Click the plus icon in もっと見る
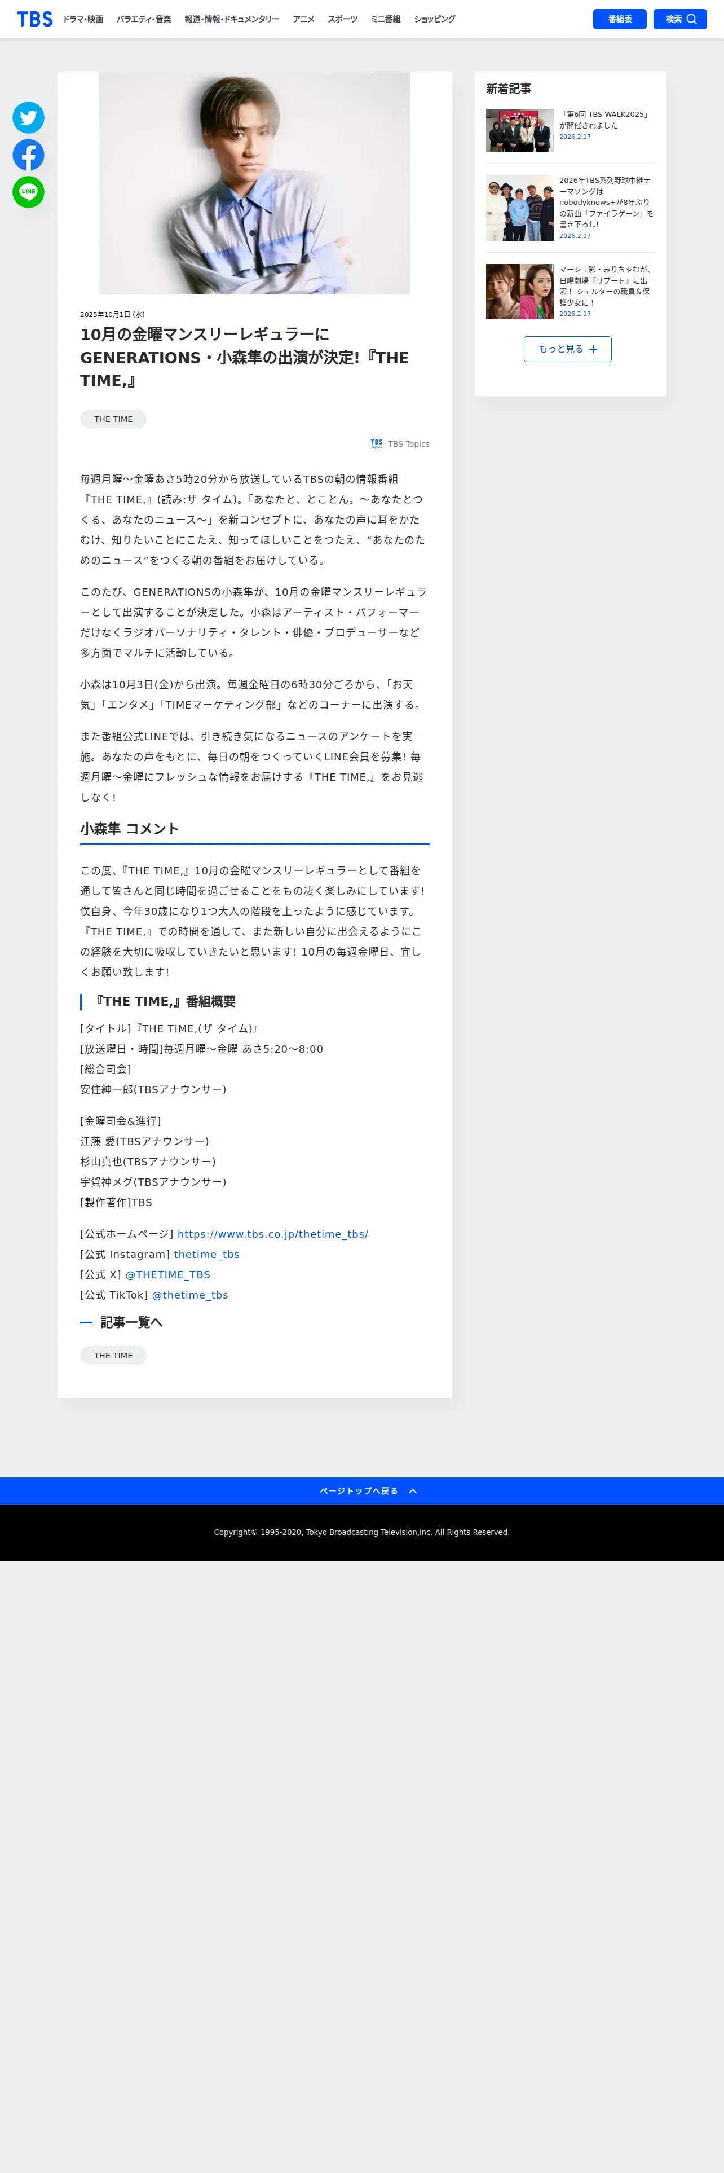The height and width of the screenshot is (2173, 724). coord(593,349)
